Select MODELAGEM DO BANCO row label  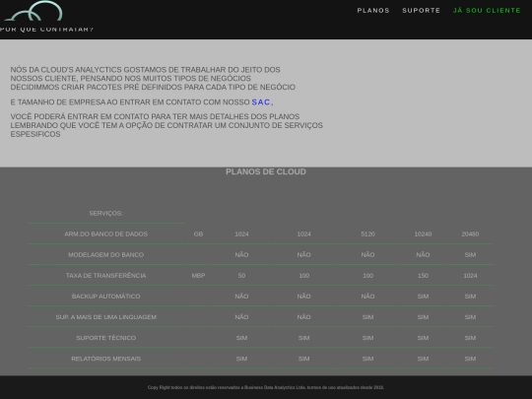click(x=105, y=255)
